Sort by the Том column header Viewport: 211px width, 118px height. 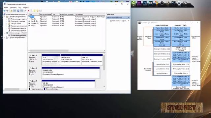[34, 14]
